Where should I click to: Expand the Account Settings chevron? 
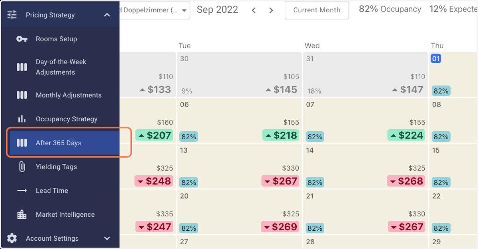click(x=107, y=238)
